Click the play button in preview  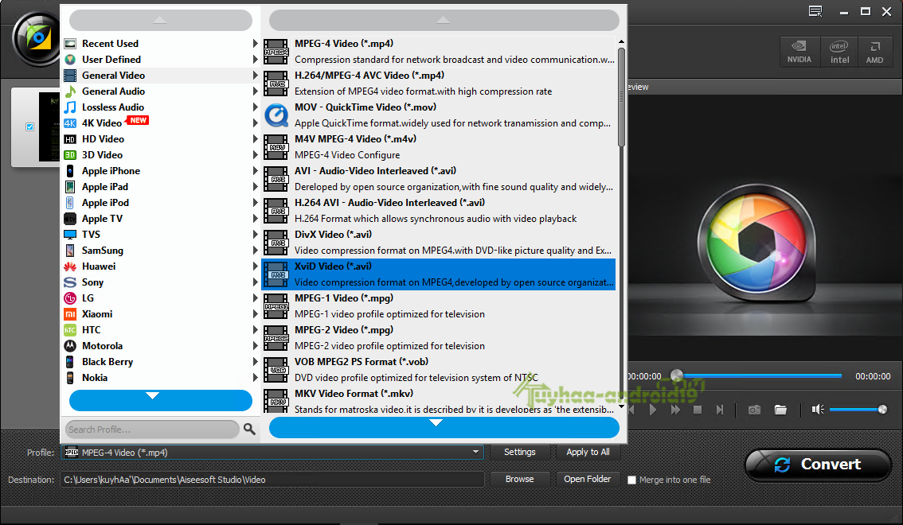(x=652, y=410)
